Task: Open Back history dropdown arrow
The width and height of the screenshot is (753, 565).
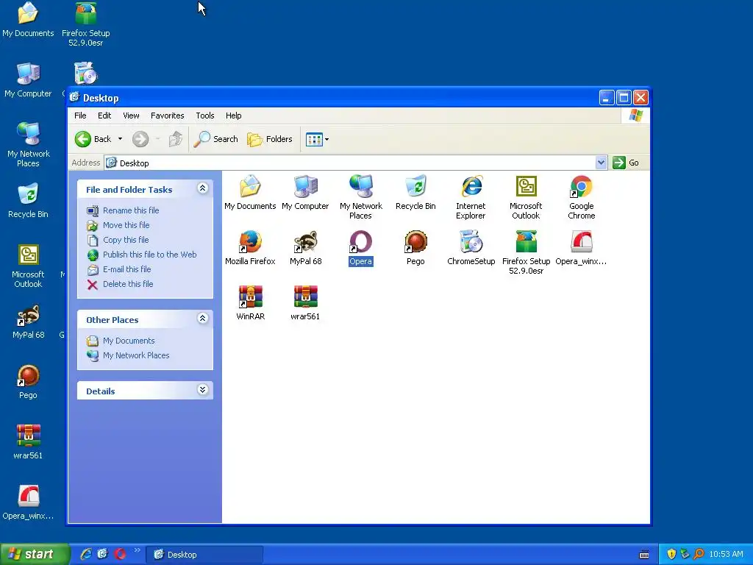Action: pos(120,139)
